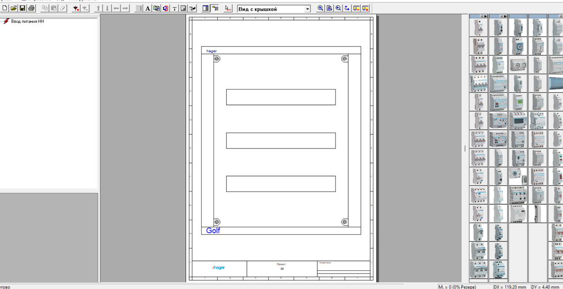Click the grayed-out remove-item arrow icon
Image resolution: width=563 pixels, height=289 pixels.
click(x=85, y=8)
